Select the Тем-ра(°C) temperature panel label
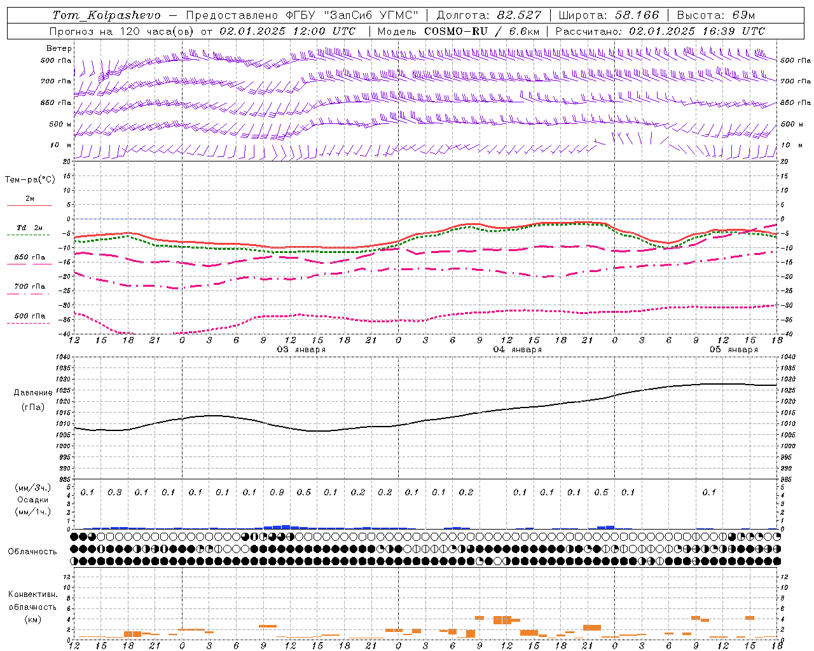The image size is (814, 651). coord(30,180)
